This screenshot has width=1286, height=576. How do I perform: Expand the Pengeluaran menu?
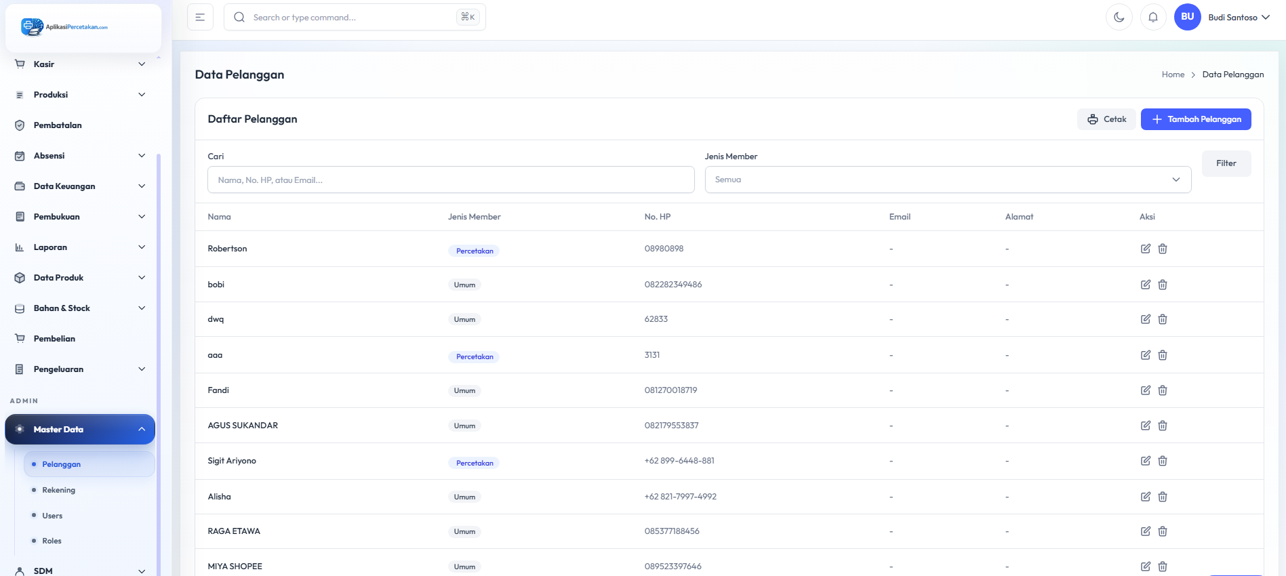(x=80, y=369)
